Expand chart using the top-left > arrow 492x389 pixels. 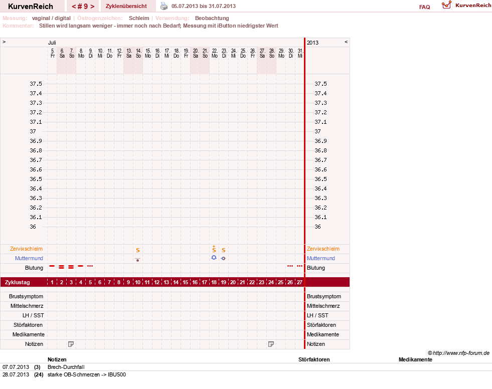click(x=4, y=42)
